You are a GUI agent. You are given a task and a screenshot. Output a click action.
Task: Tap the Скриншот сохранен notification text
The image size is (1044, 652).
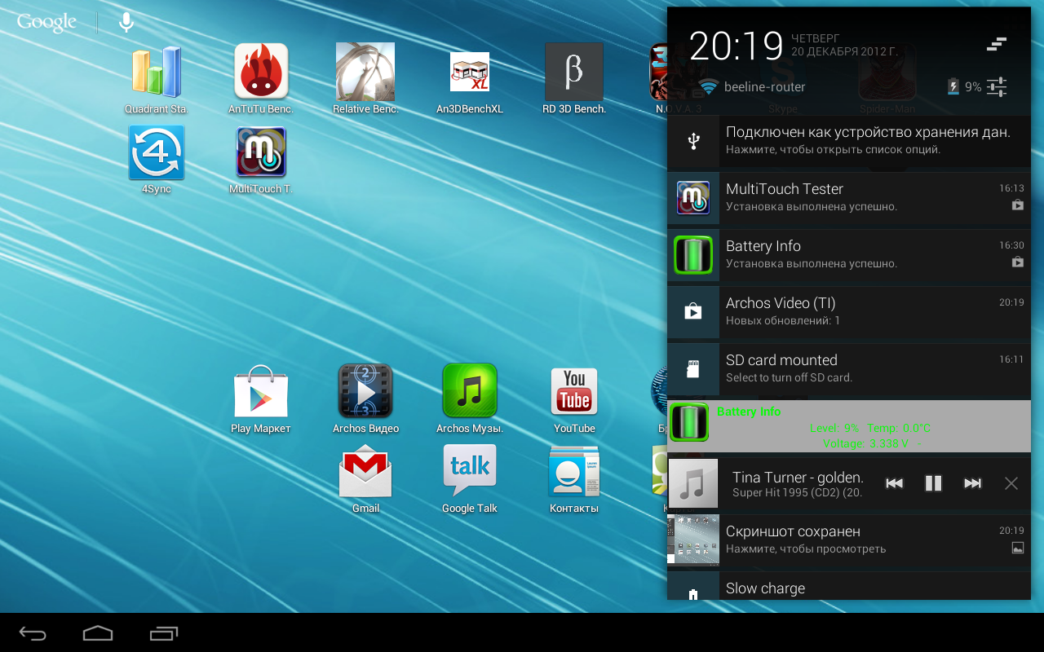[x=793, y=531]
